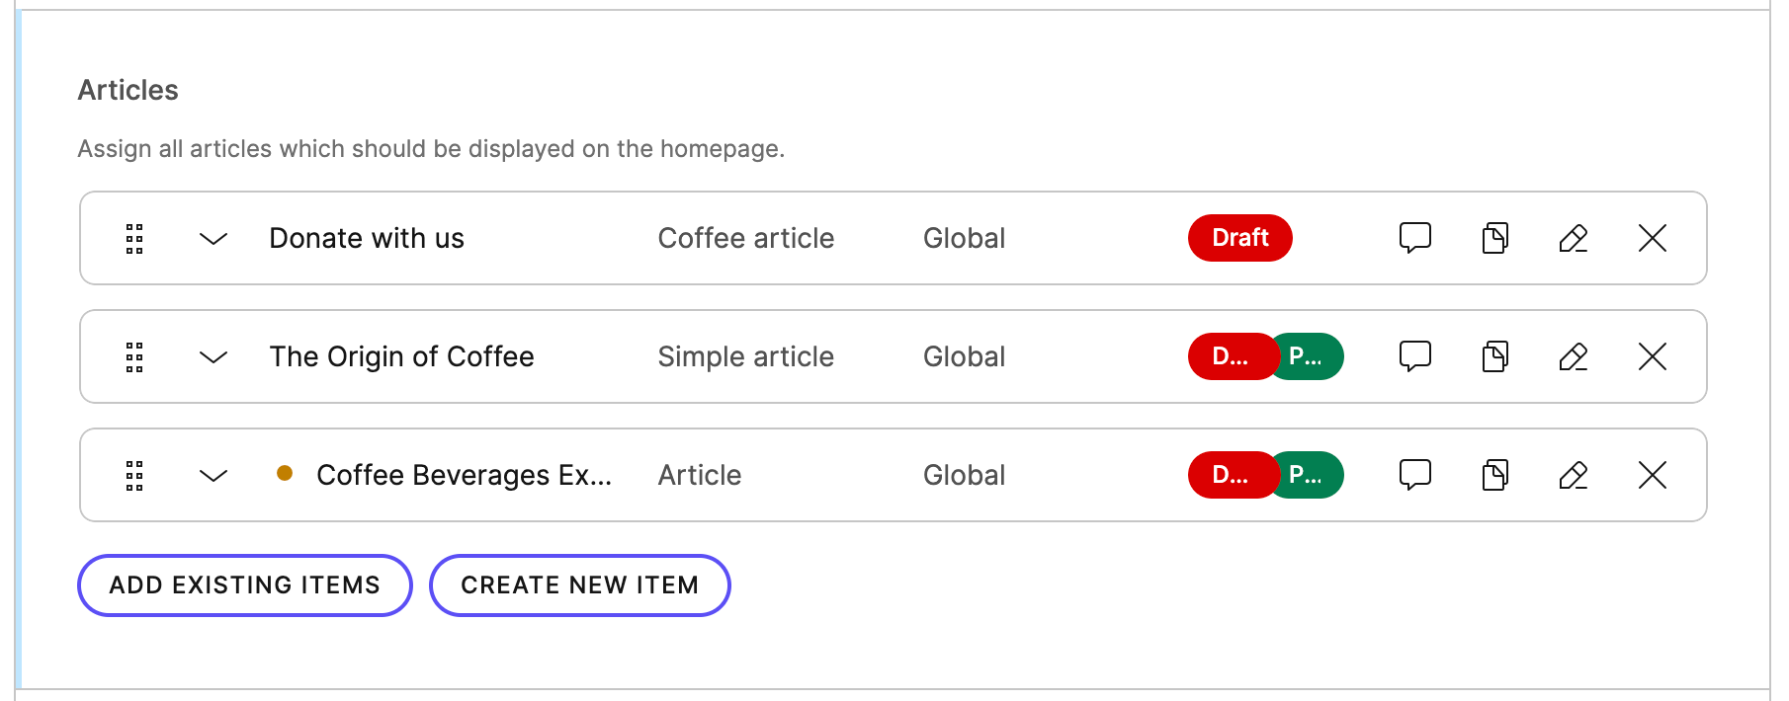Expand the Donate with us item
1789x701 pixels.
213,238
